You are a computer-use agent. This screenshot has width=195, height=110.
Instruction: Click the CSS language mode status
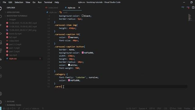[x=165, y=108]
